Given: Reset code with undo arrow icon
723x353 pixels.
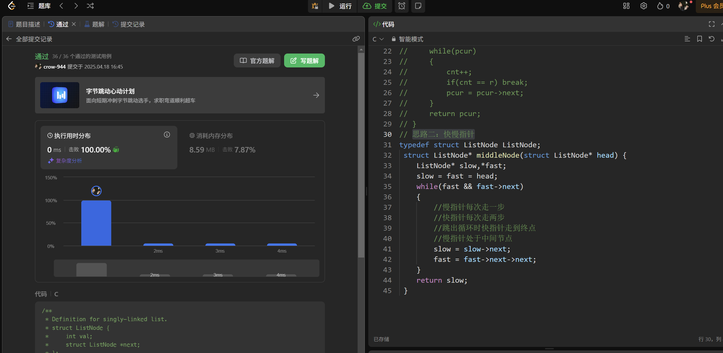Looking at the screenshot, I should point(711,39).
